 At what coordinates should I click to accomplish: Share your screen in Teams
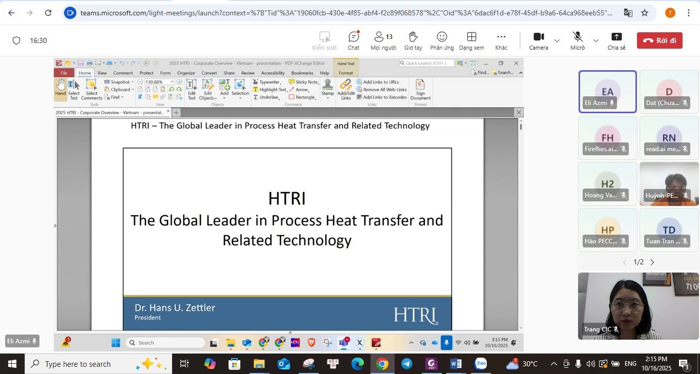click(x=616, y=40)
